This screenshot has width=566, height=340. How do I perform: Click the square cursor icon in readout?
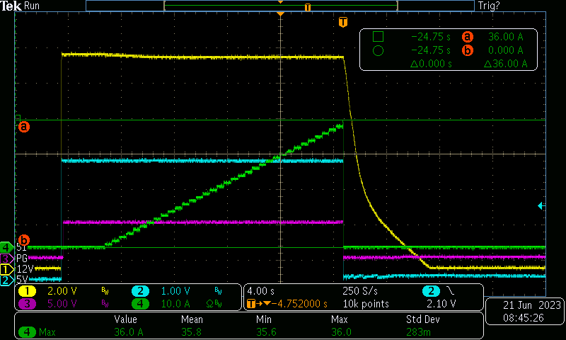[x=378, y=36]
